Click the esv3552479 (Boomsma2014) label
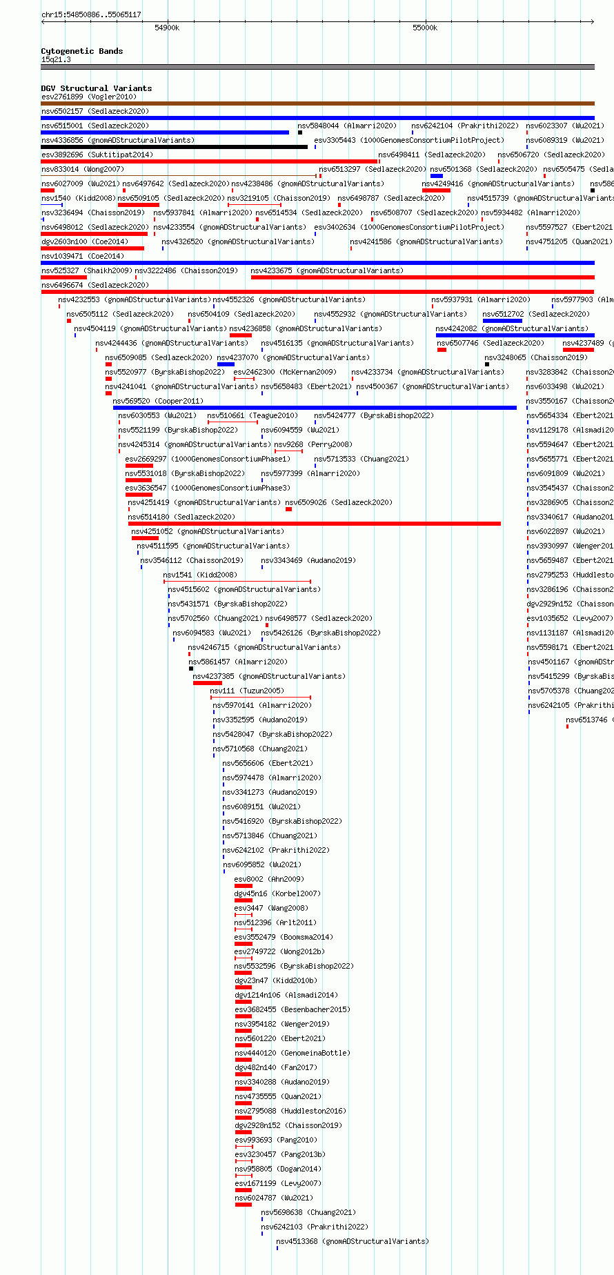The width and height of the screenshot is (614, 1275). click(284, 937)
